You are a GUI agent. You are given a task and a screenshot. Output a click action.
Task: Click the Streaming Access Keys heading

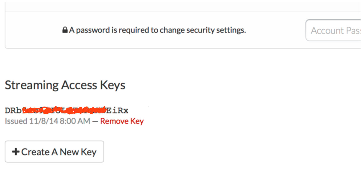pos(65,85)
